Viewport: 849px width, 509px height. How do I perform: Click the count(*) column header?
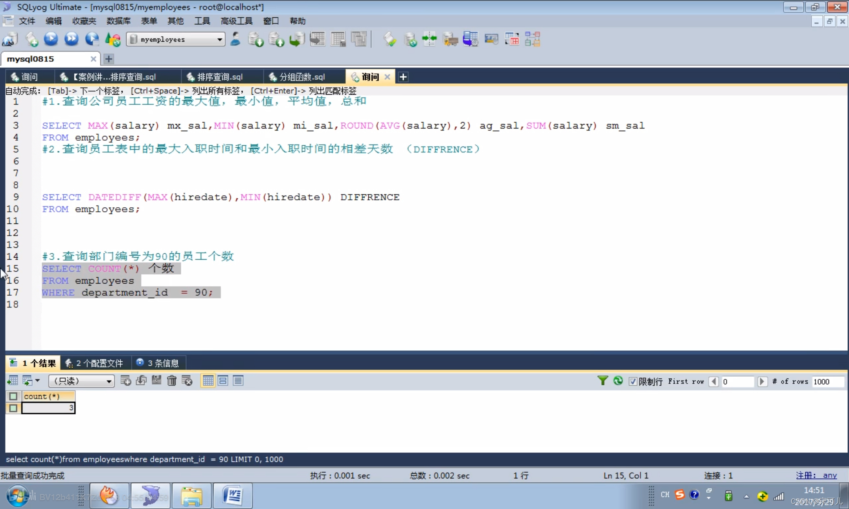[x=48, y=396]
